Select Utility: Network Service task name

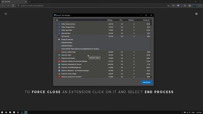(x=68, y=24)
